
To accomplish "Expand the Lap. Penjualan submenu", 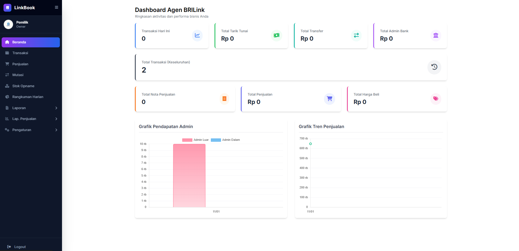I will coord(56,119).
